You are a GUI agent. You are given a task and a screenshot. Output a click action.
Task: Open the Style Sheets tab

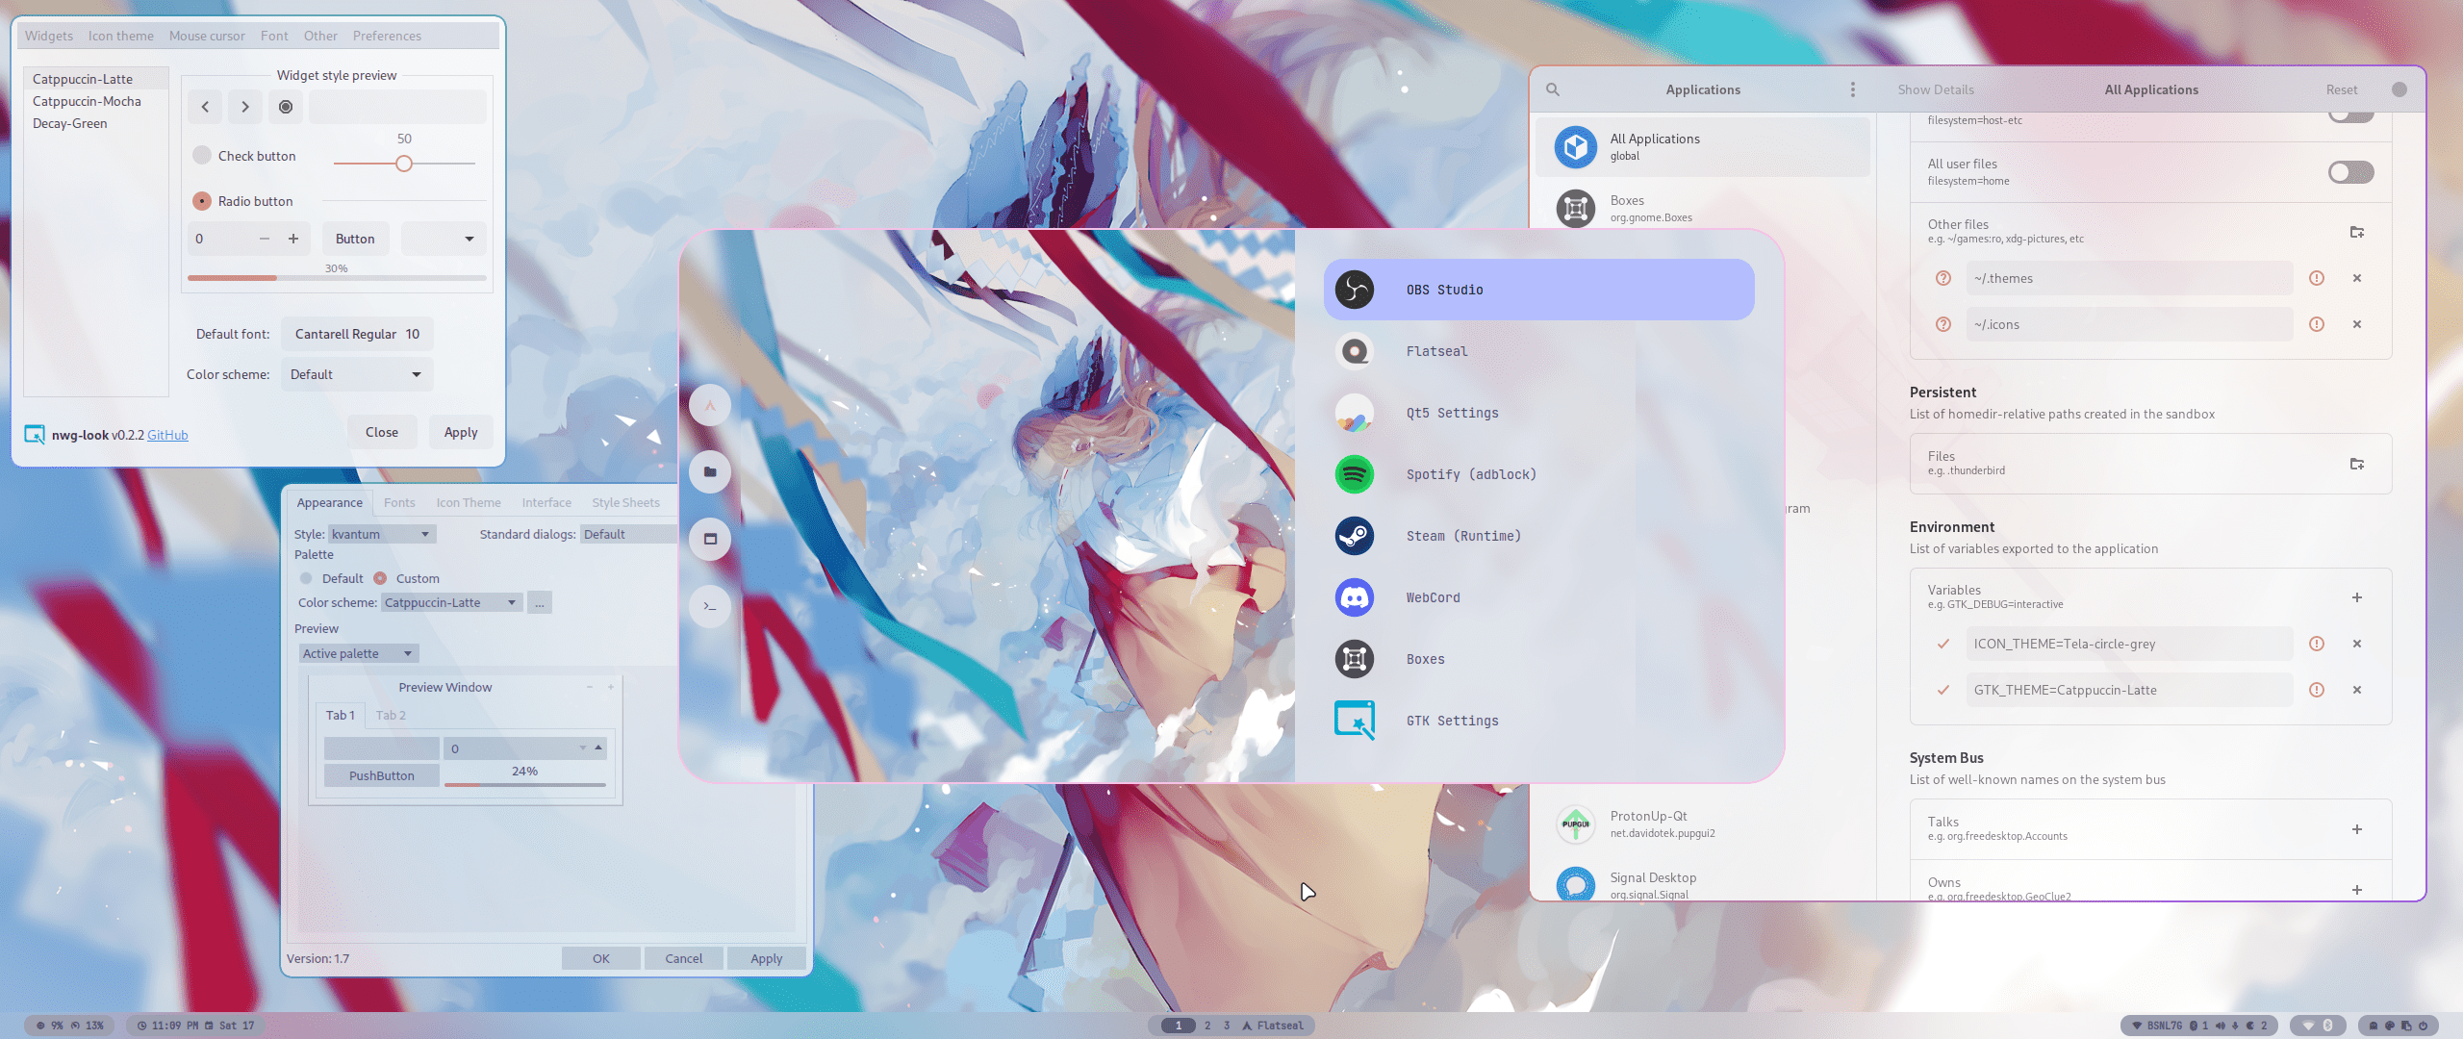pos(625,502)
